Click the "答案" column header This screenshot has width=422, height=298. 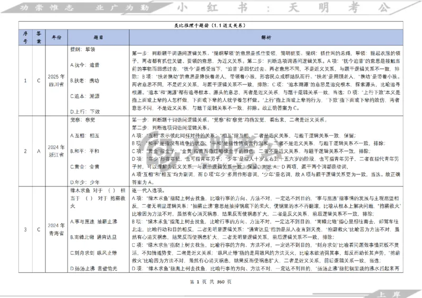coord(39,37)
